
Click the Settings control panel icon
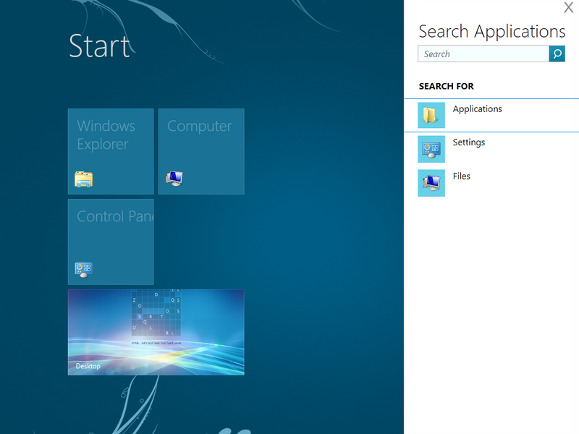[x=431, y=149]
